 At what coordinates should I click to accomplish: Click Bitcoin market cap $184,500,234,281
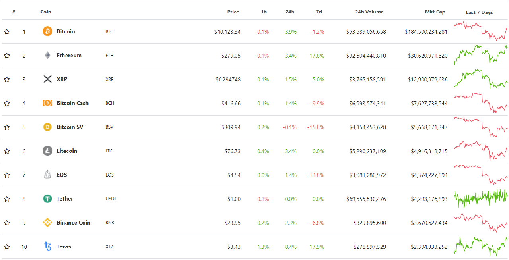(x=426, y=32)
